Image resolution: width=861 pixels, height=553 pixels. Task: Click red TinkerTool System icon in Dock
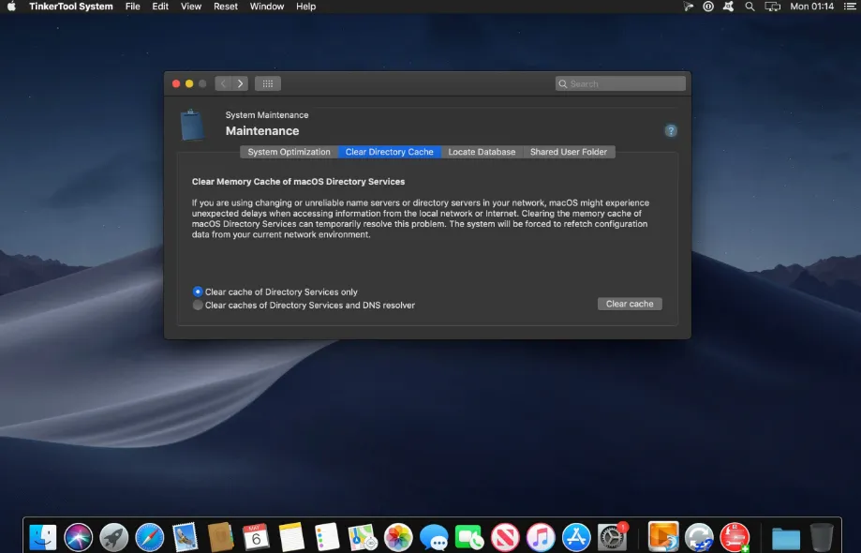coord(735,537)
